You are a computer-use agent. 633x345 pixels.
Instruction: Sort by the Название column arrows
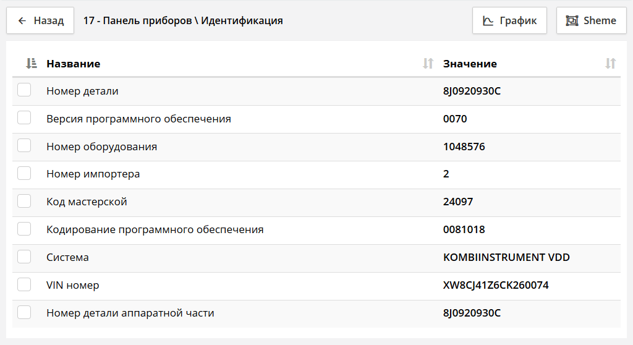tap(428, 63)
